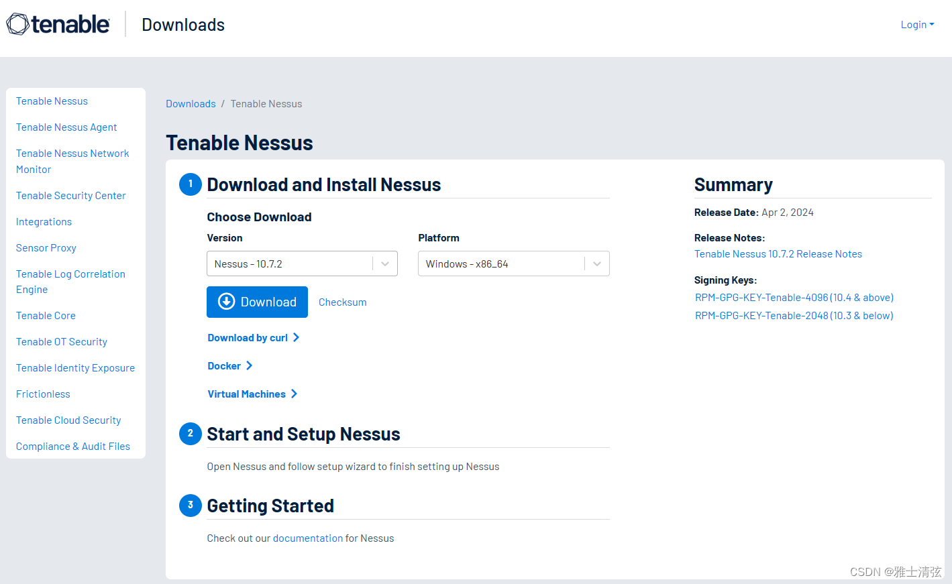Click the Platform dropdown chevron arrow
The height and width of the screenshot is (584, 952).
597,264
